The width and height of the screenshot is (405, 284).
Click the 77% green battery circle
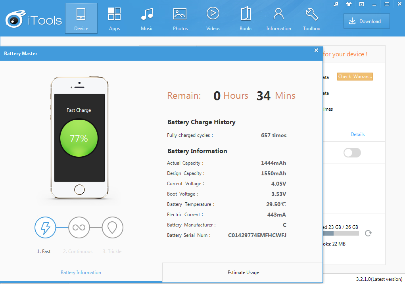coord(79,138)
